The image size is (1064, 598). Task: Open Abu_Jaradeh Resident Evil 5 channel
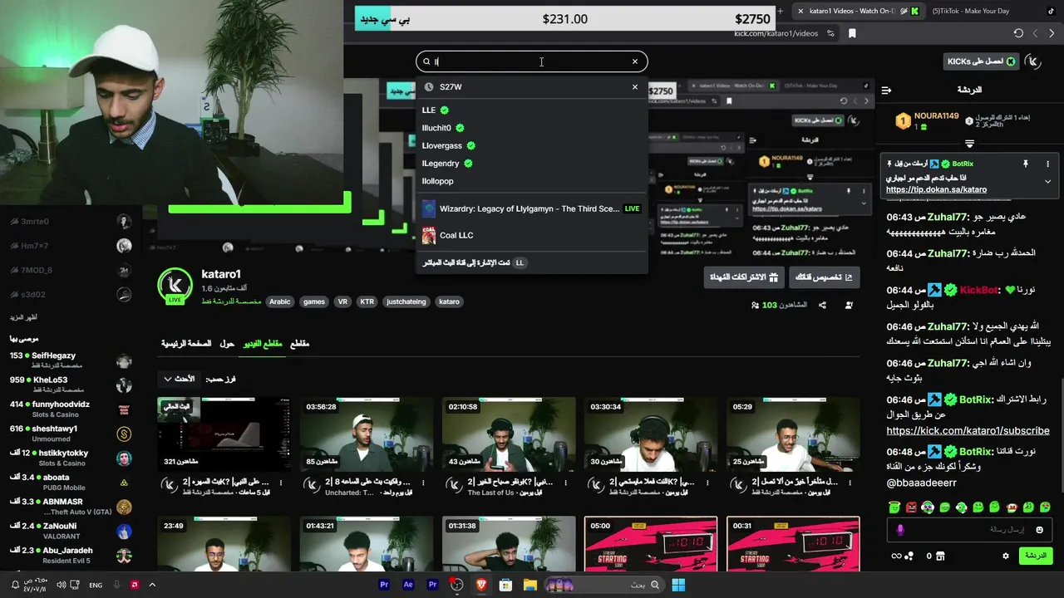pyautogui.click(x=71, y=555)
